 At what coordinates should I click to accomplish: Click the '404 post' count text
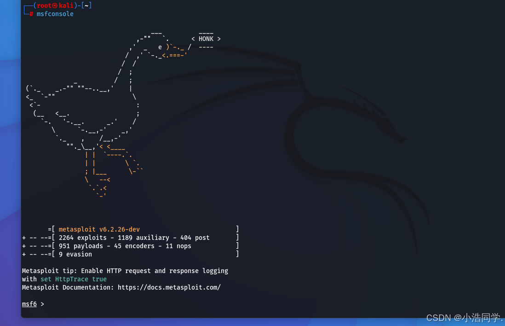click(x=195, y=238)
